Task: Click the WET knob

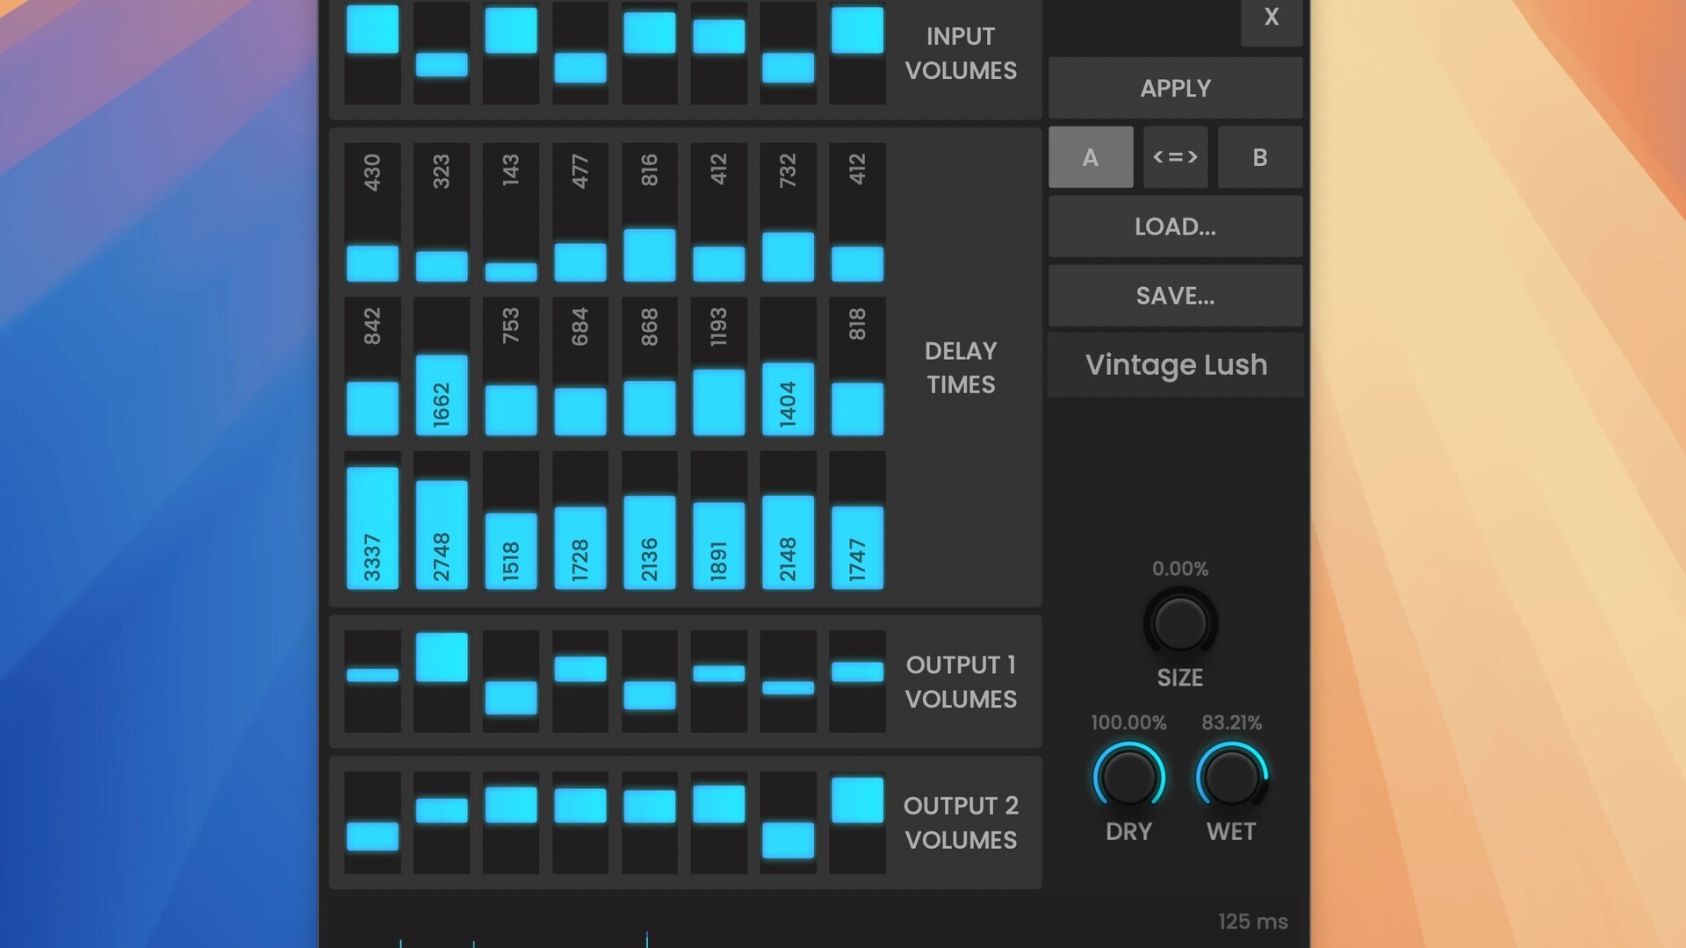Action: point(1231,777)
